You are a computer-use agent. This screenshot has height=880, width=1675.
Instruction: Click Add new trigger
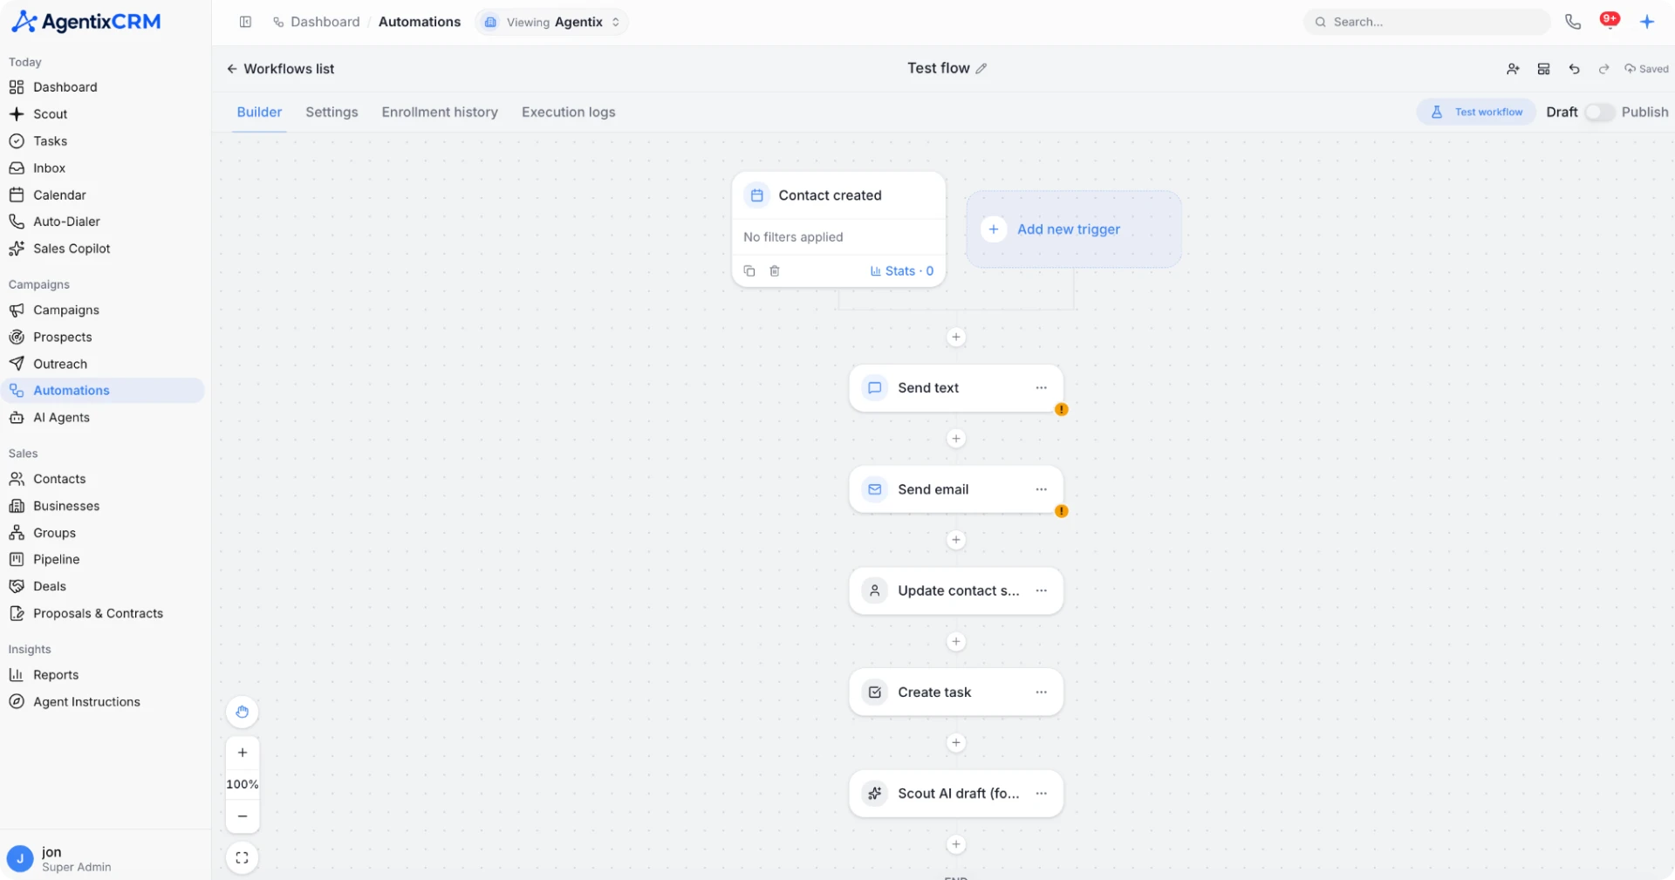click(1073, 229)
